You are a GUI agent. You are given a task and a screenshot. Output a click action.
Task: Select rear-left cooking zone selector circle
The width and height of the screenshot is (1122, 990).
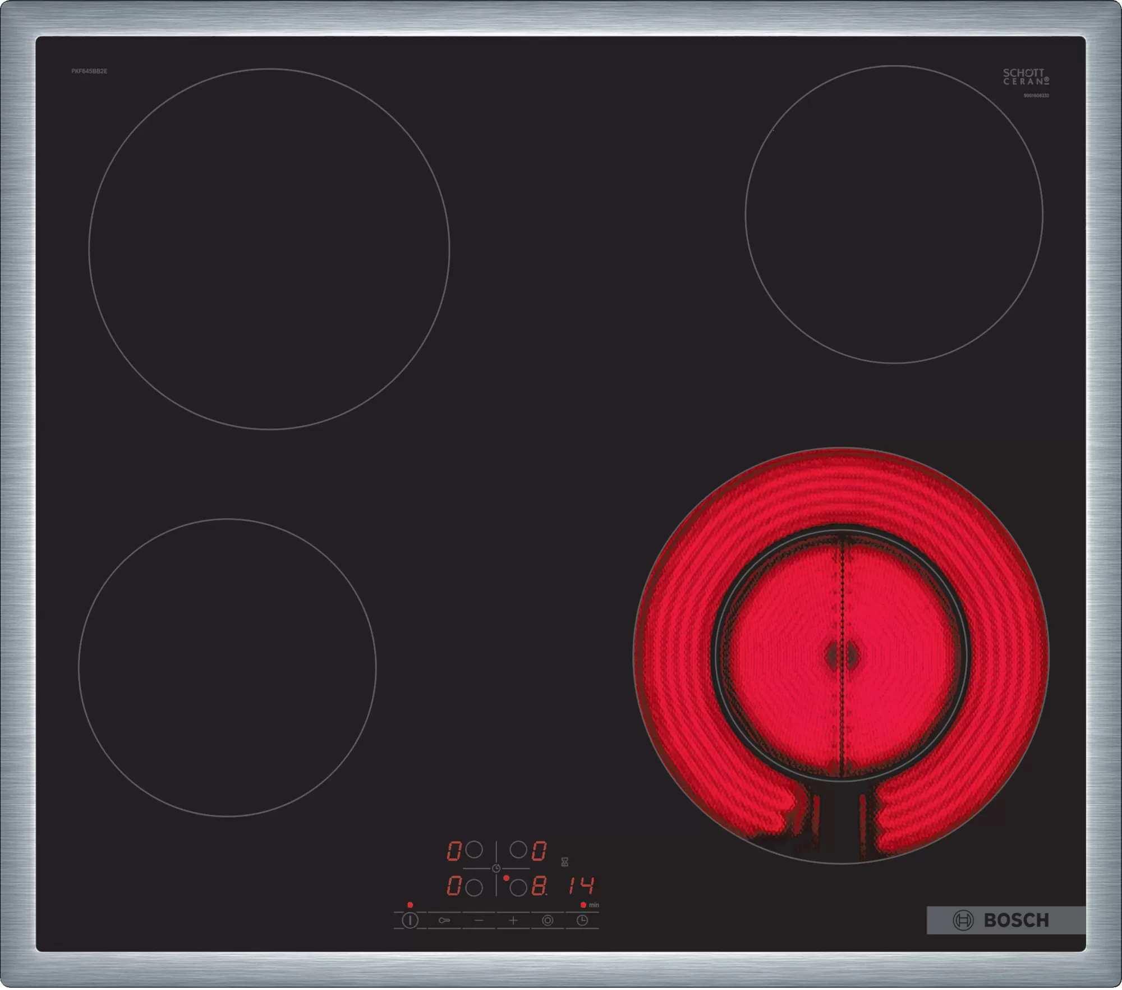click(x=474, y=850)
